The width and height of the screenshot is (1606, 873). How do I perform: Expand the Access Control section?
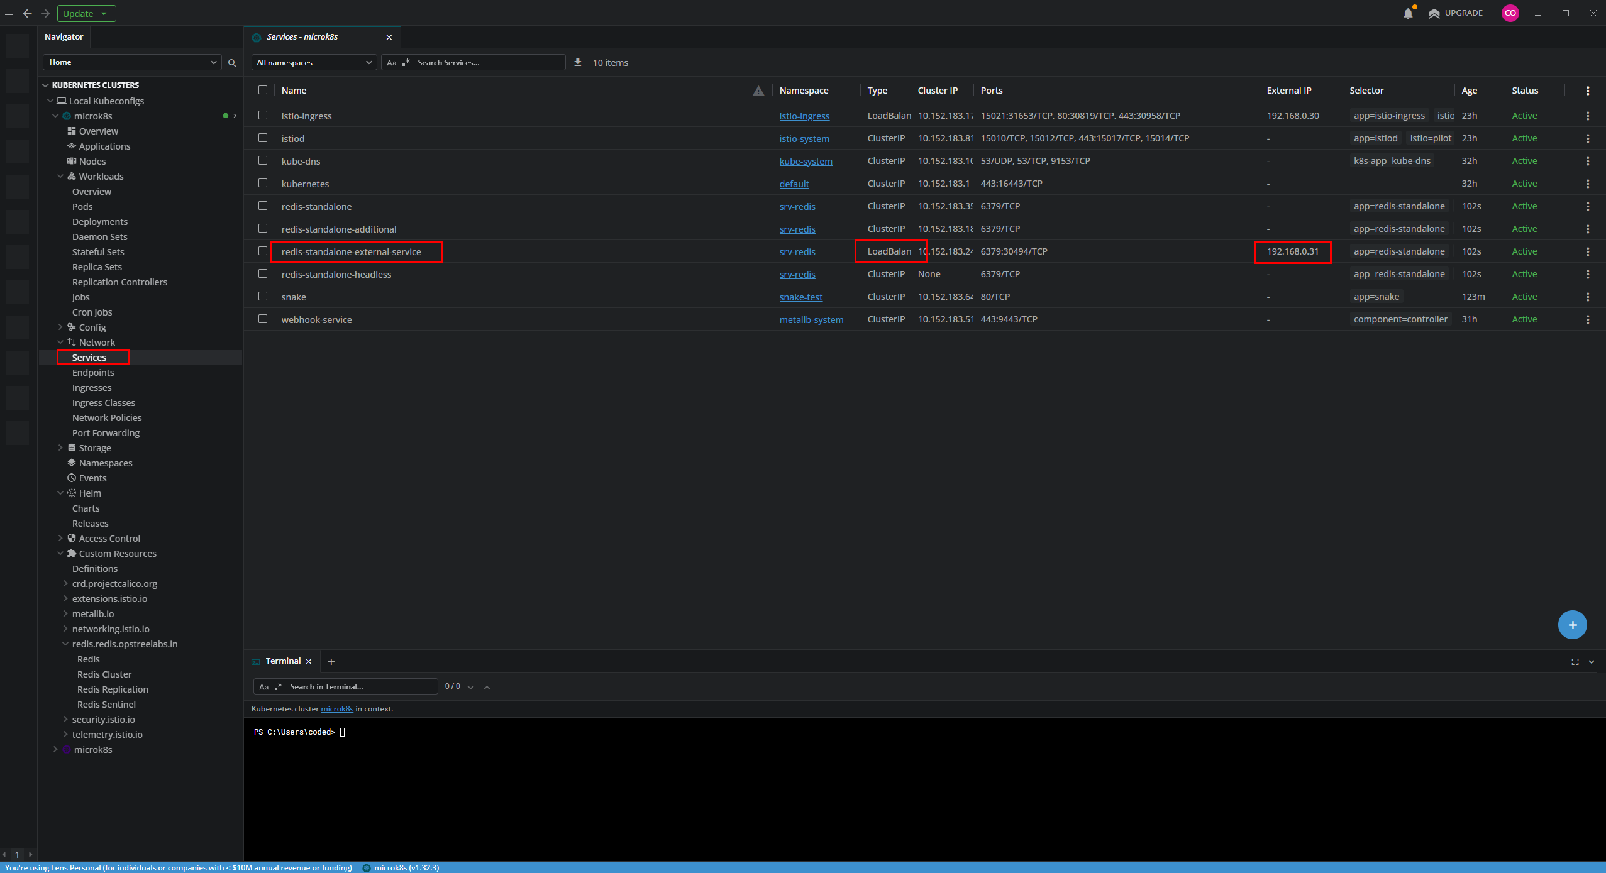coord(60,539)
